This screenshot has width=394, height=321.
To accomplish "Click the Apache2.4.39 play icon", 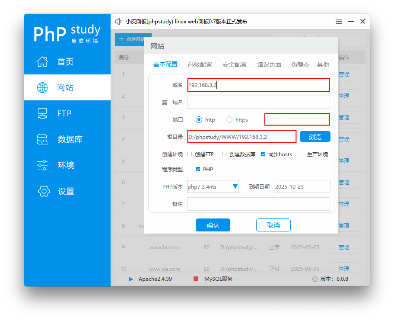I will pos(130,279).
